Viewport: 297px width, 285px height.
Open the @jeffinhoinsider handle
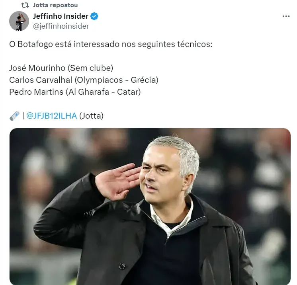(61, 26)
